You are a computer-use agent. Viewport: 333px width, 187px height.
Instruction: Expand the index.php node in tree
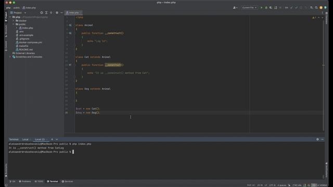tap(17, 28)
